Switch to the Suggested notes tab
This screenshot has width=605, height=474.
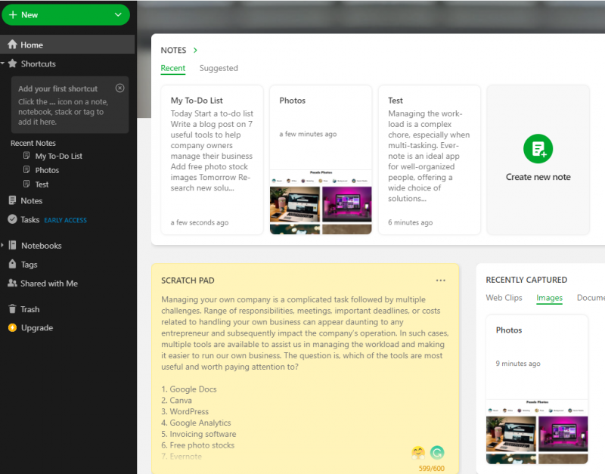219,68
